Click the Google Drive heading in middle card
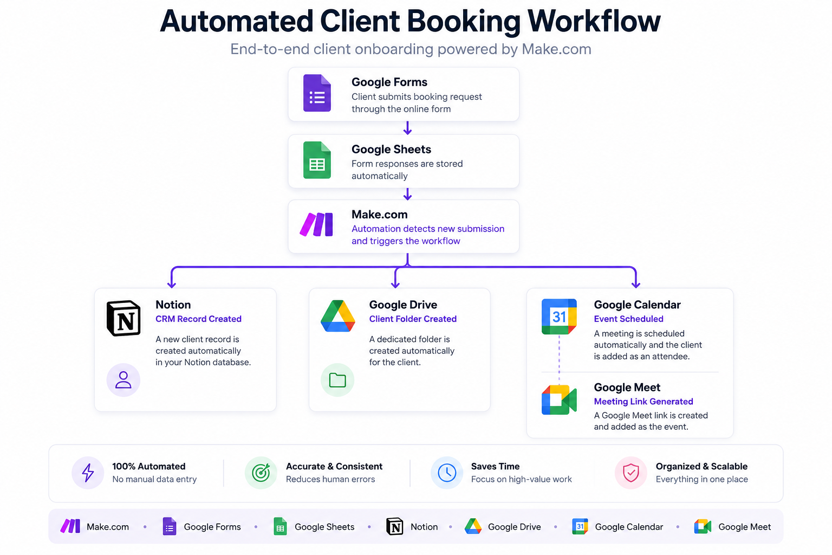832x555 pixels. (x=403, y=305)
